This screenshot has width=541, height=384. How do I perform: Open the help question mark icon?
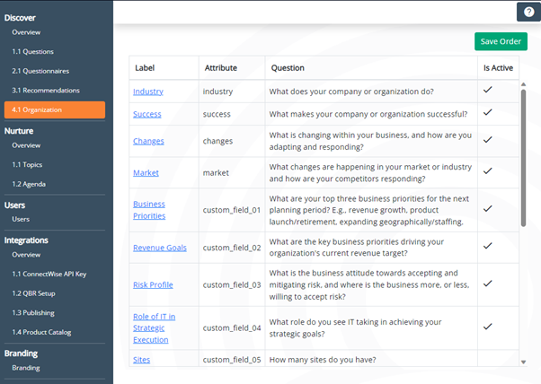528,12
